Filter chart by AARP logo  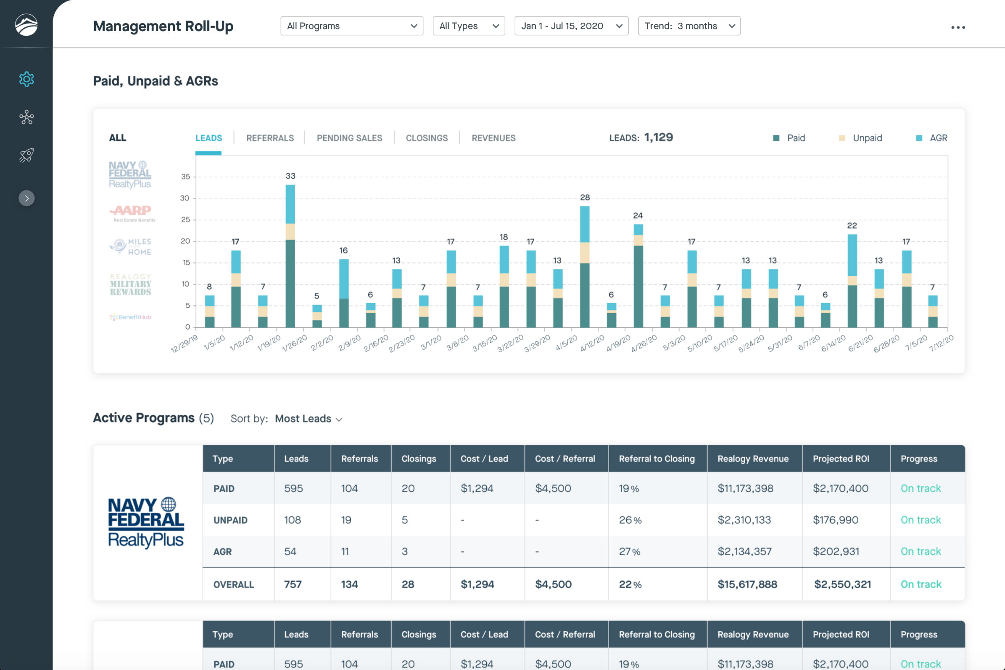(132, 213)
